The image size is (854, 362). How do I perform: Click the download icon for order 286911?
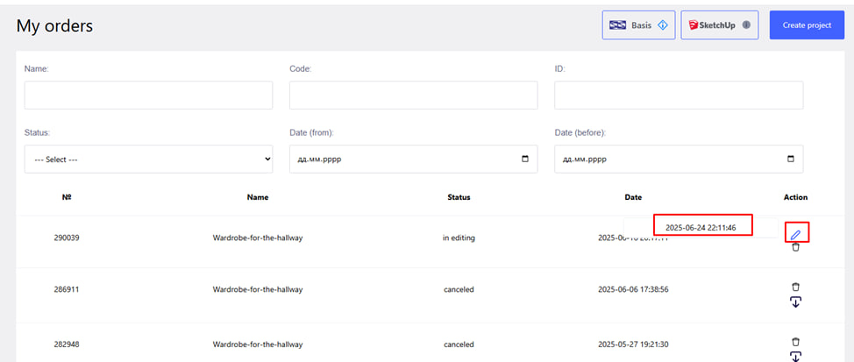[x=795, y=302]
